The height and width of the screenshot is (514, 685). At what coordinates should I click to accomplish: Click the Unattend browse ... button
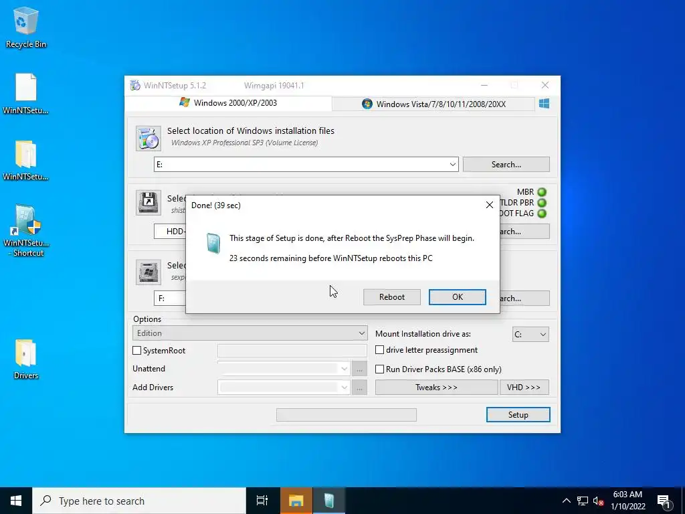point(359,369)
